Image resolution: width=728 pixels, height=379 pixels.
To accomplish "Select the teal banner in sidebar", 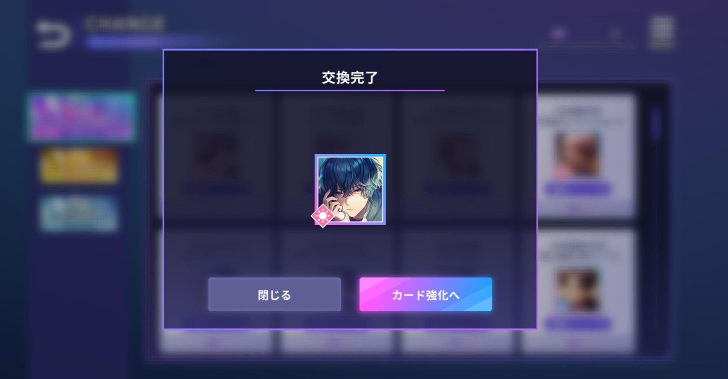I will [x=79, y=214].
